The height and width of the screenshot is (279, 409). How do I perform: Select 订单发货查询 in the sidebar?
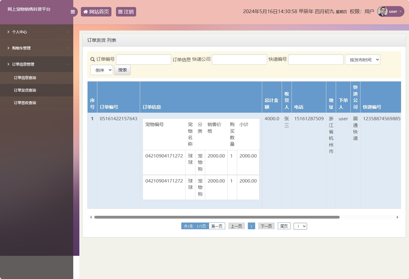[x=25, y=90]
